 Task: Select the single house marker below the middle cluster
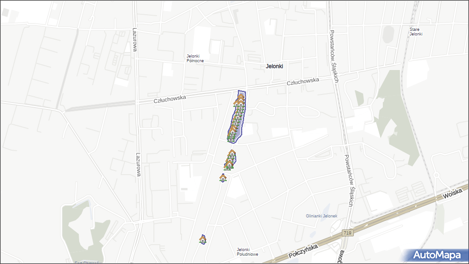pyautogui.click(x=223, y=177)
